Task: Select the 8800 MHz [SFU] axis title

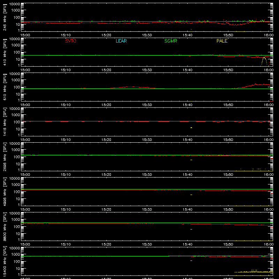Action: (x=5, y=227)
